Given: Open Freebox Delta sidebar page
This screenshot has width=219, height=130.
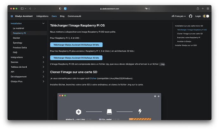Looking at the screenshot, I should point(20,47).
